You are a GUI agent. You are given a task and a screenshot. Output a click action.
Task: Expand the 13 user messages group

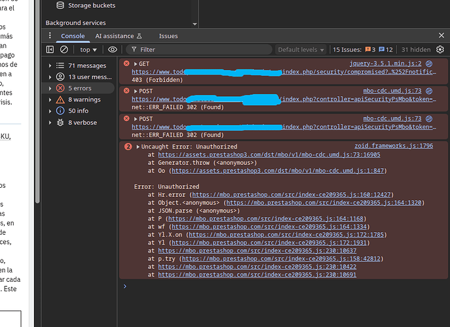50,77
